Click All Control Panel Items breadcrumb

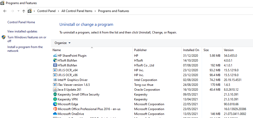pos(77,11)
